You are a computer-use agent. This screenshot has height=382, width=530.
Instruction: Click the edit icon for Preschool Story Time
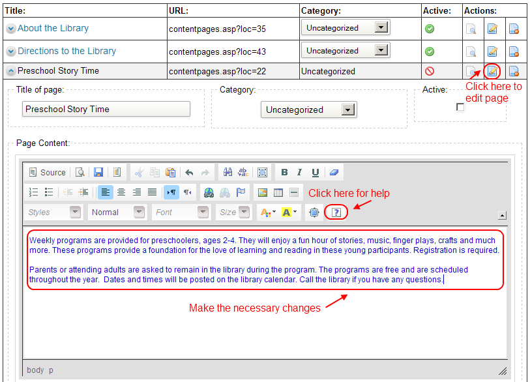coord(493,71)
